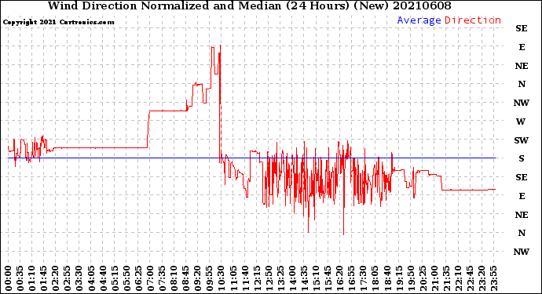
Task: Click the 'W' direction axis label
Action: (521, 122)
